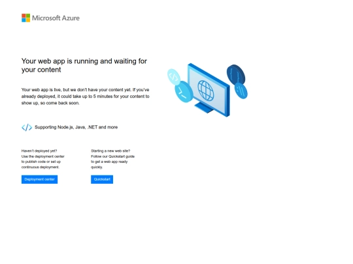Image resolution: width=353 pixels, height=264 pixels.
Task: Click the 'Starting a new web site?' text
Action: click(110, 151)
